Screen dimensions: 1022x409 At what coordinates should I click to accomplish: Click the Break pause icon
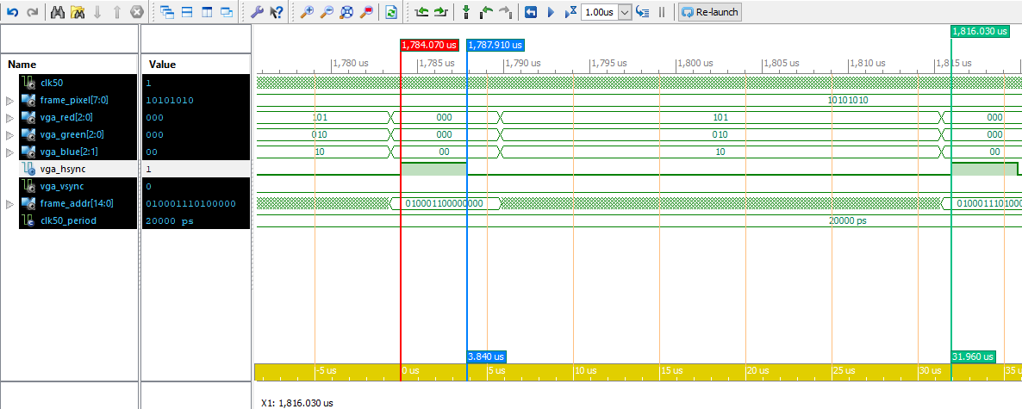tap(662, 12)
